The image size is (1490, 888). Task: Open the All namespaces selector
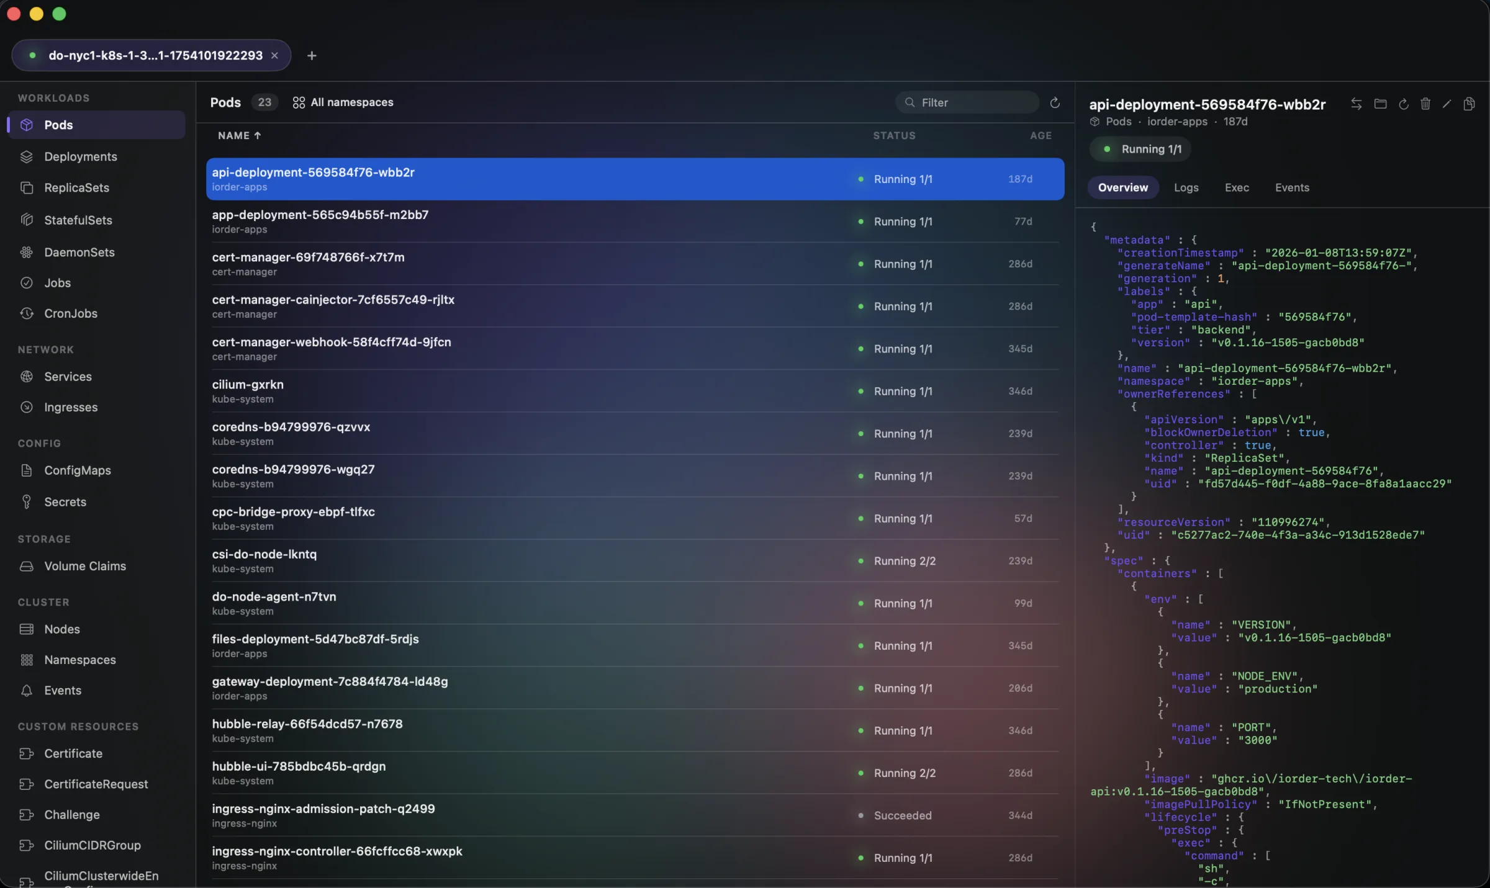[343, 102]
